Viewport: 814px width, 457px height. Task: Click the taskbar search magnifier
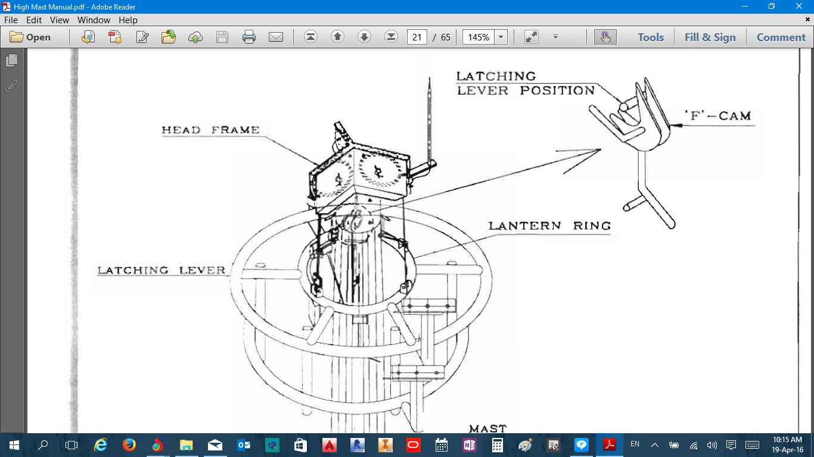point(43,445)
